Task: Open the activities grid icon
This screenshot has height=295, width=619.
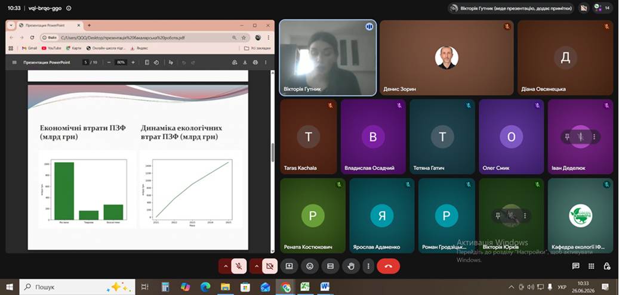Action: pyautogui.click(x=592, y=266)
